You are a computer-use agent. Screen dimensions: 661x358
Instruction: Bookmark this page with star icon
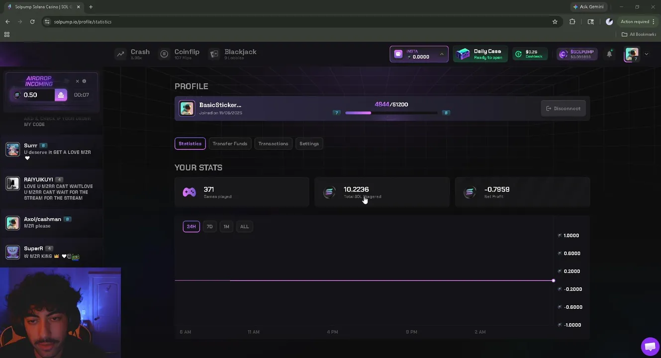point(555,21)
